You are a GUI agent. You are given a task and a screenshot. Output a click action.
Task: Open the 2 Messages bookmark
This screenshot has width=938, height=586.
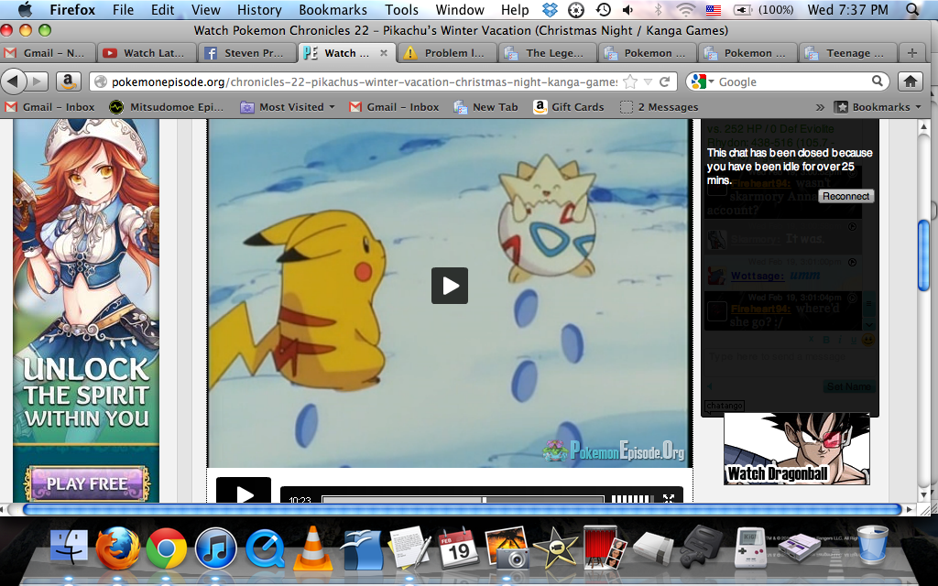(x=659, y=107)
